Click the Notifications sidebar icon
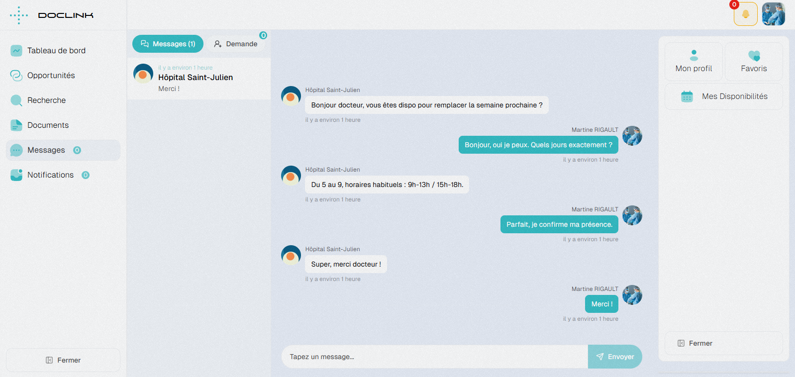 (x=16, y=175)
